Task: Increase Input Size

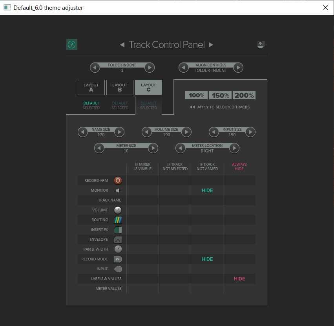Action: (250, 132)
